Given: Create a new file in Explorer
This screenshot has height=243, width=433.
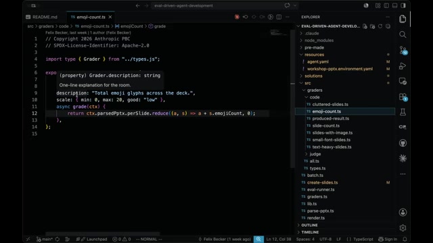Looking at the screenshot, I should (365, 26).
